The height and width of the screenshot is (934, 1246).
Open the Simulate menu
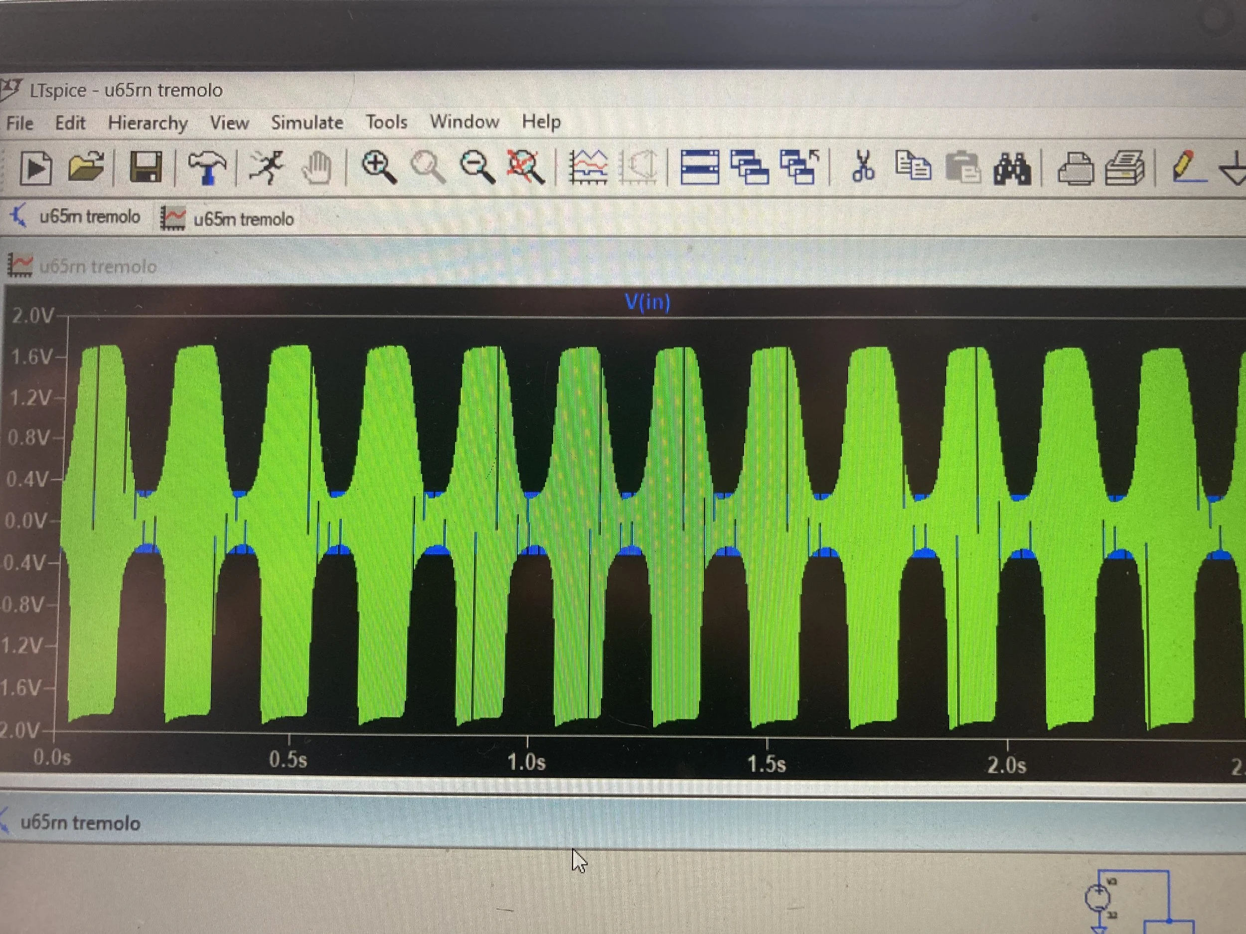(x=307, y=122)
